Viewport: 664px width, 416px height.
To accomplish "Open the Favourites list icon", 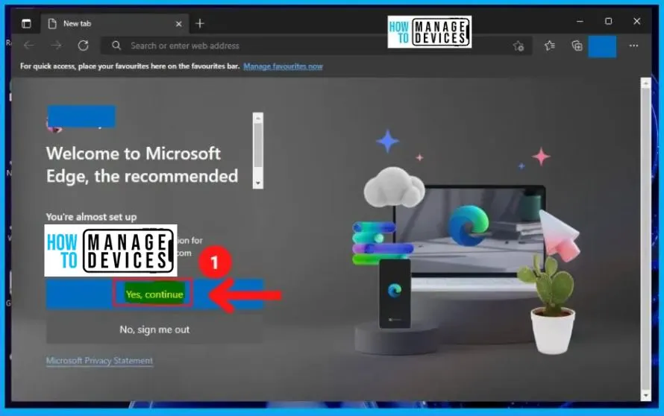I will click(x=550, y=45).
